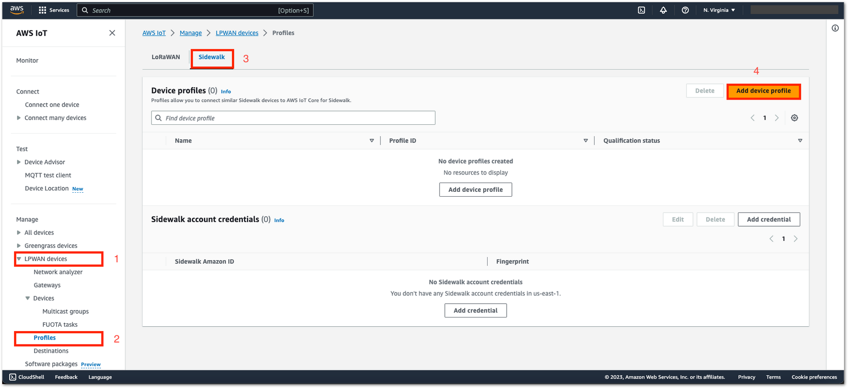Click Delete for Sidewalk credentials
The height and width of the screenshot is (388, 848).
click(715, 219)
